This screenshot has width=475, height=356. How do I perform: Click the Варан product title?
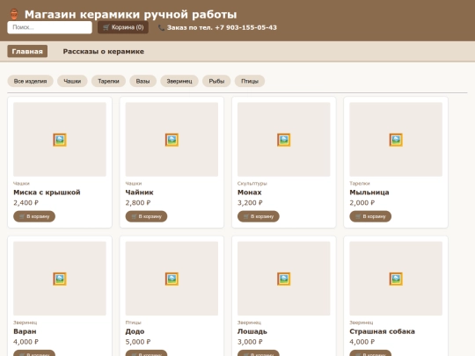pos(25,331)
